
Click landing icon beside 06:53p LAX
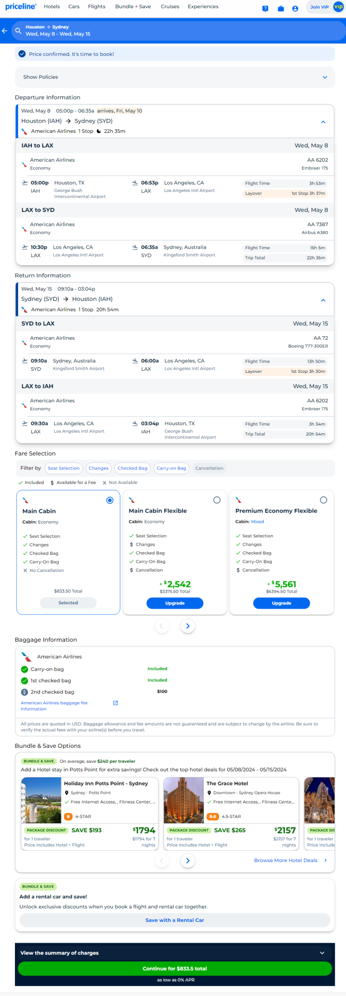[x=135, y=183]
